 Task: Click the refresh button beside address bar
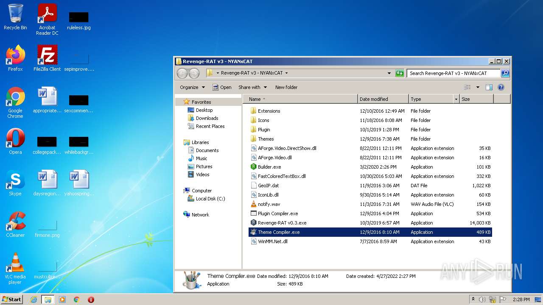[x=399, y=73]
